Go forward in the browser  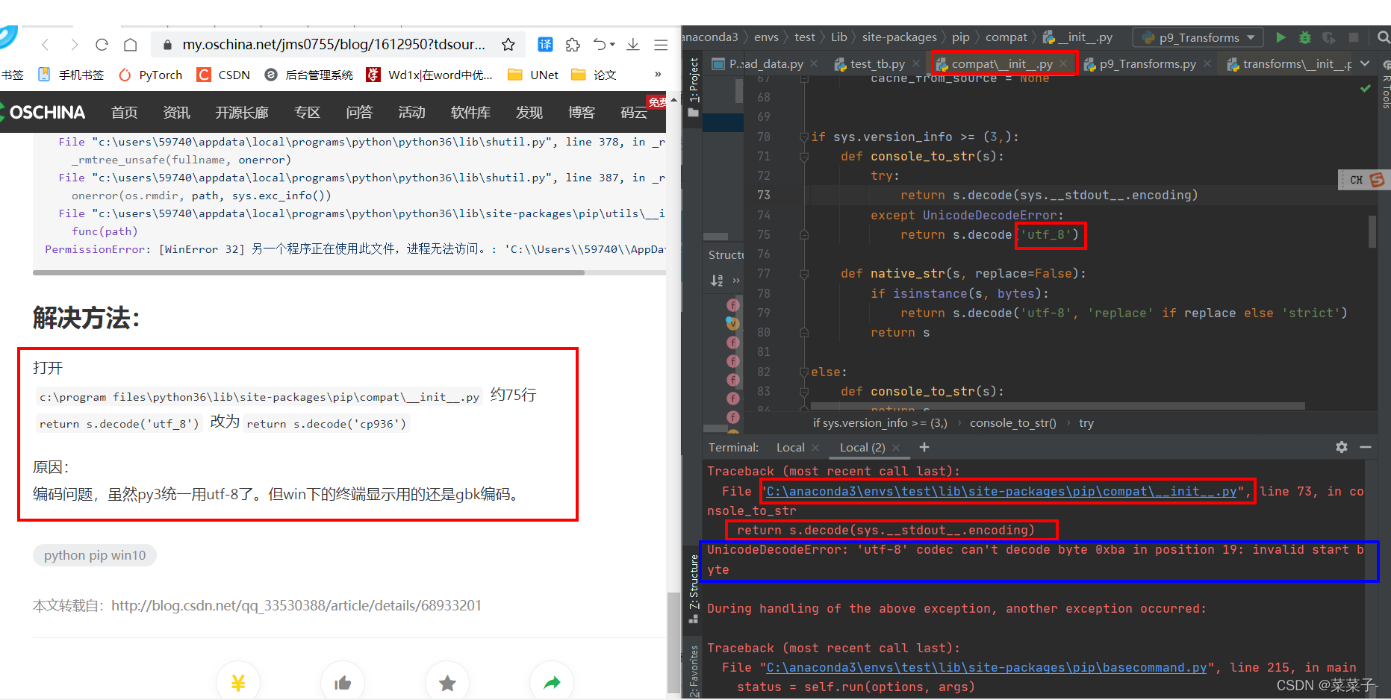click(73, 45)
